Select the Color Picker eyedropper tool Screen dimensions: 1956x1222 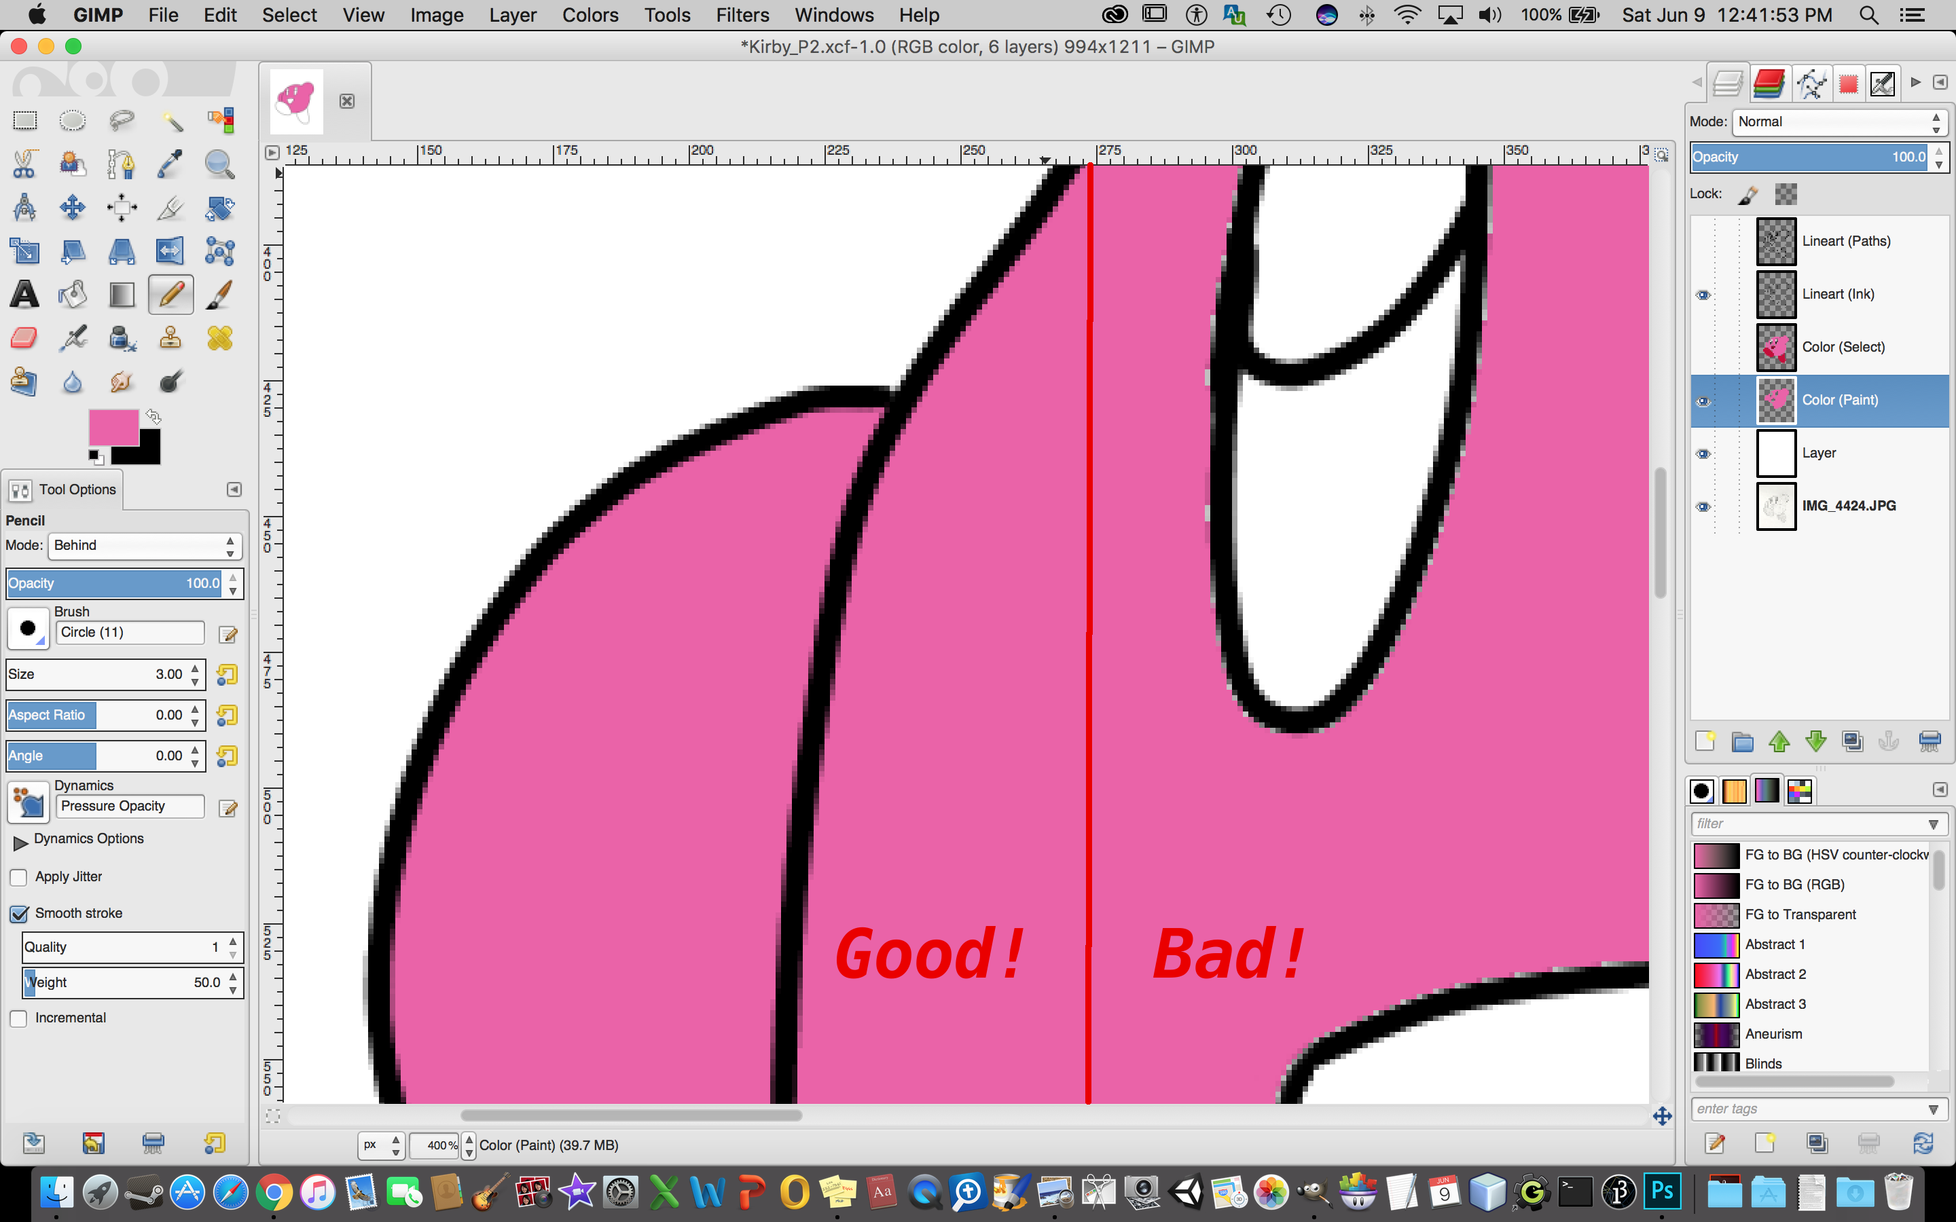pyautogui.click(x=170, y=164)
